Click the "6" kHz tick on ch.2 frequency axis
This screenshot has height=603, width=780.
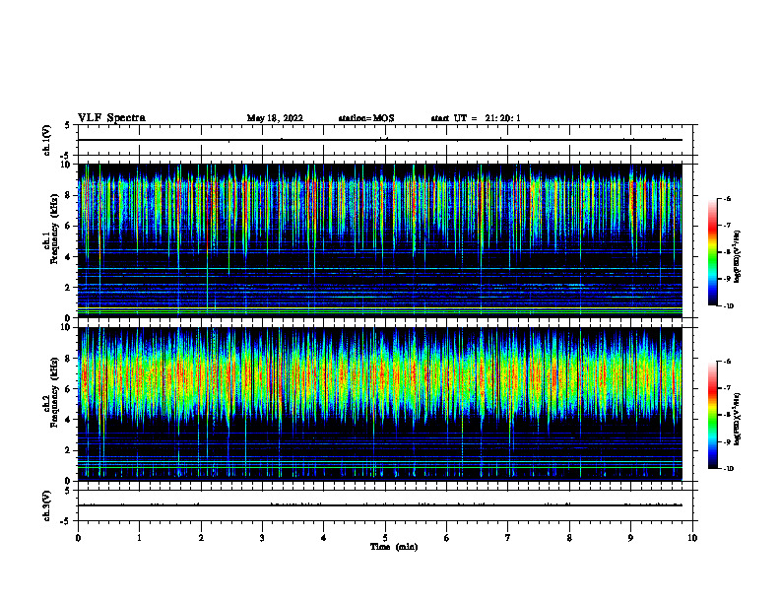(69, 389)
